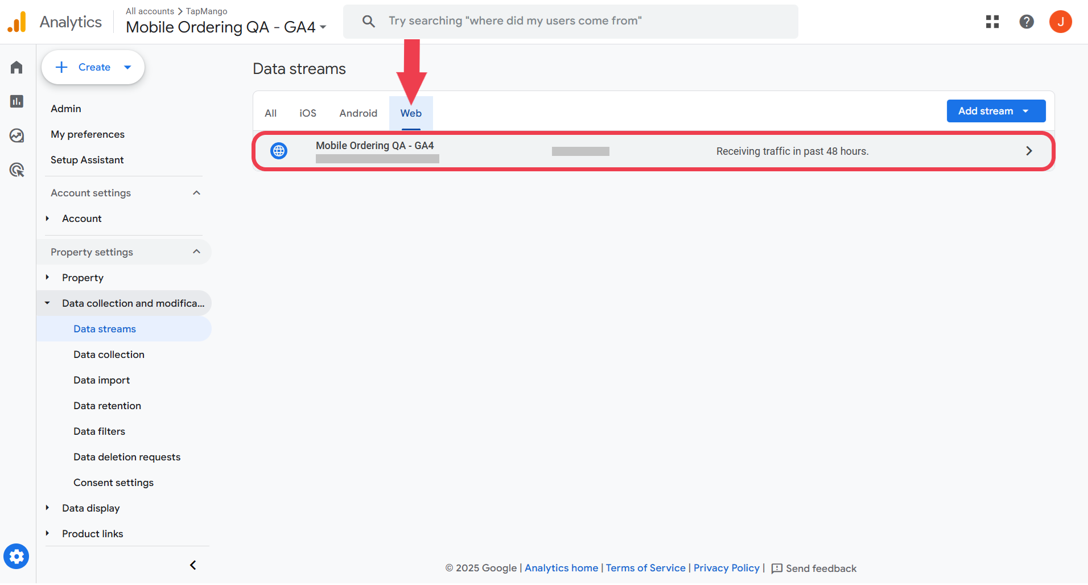Viewport: 1088px width, 585px height.
Task: Open the Explore icon in left rail
Action: tap(17, 135)
